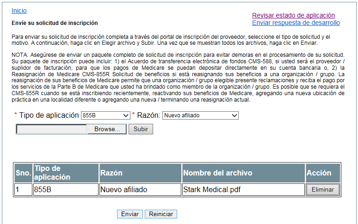Click the Acción column header
The image size is (358, 224).
pos(322,173)
